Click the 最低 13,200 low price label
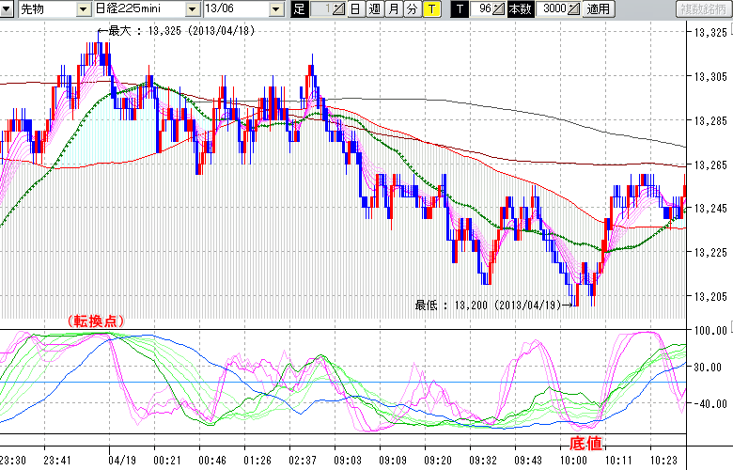This screenshot has height=470, width=733. point(487,305)
